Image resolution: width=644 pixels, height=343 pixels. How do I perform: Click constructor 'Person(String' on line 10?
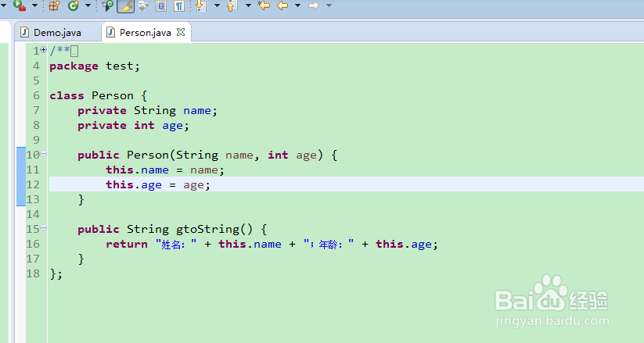[x=172, y=155]
